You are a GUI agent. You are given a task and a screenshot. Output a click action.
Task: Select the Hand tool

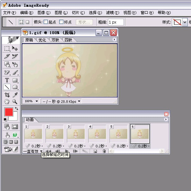[7, 102]
